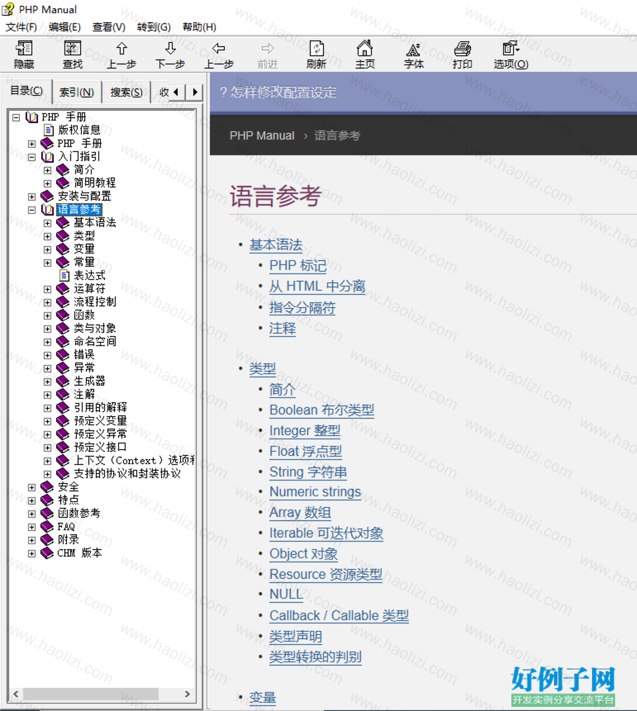Image resolution: width=637 pixels, height=711 pixels.
Task: Click the open-book icon beside 入门指引
Action: [x=48, y=157]
